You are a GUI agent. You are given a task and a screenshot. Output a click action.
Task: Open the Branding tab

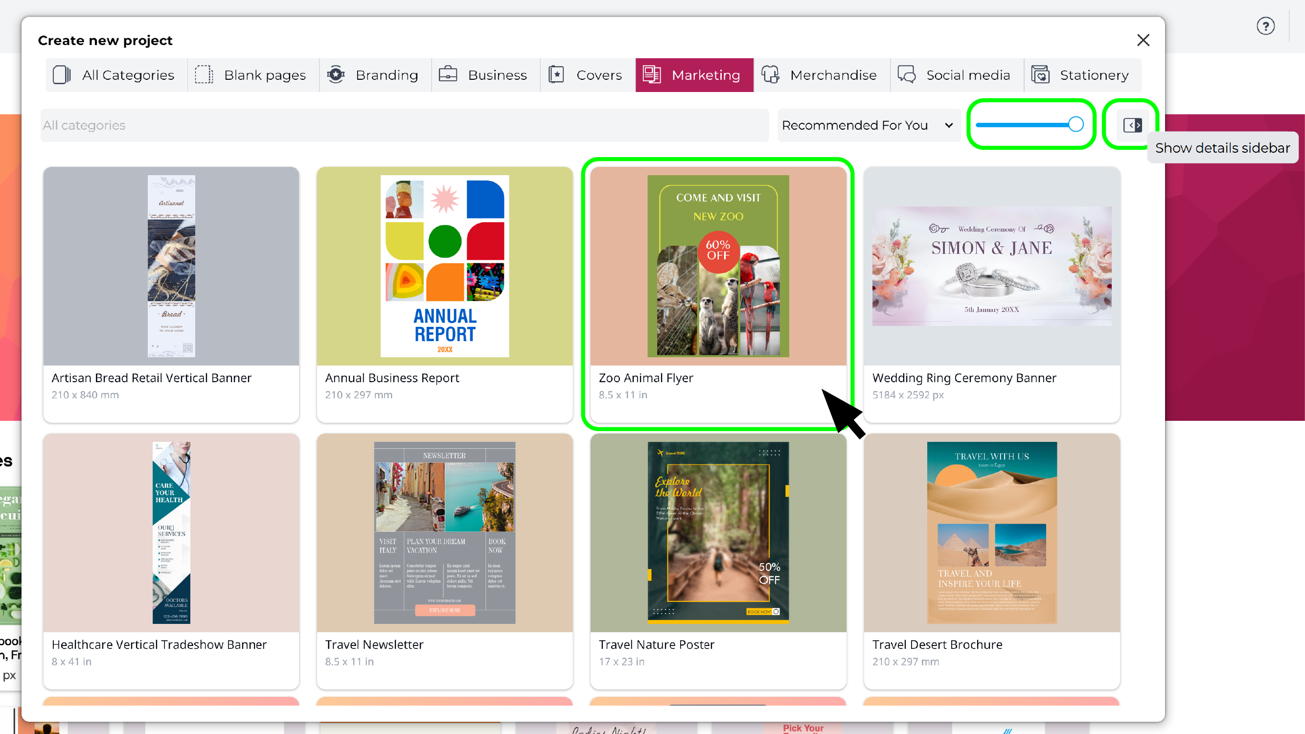(375, 75)
